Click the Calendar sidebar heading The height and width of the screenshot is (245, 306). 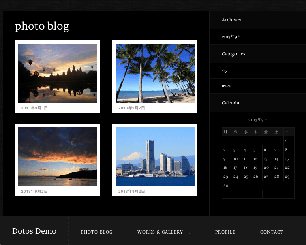click(x=231, y=103)
